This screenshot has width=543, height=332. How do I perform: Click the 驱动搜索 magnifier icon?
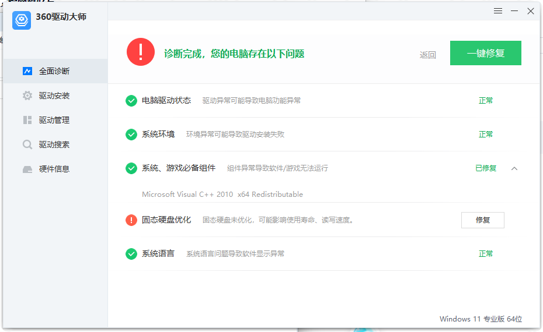tap(27, 144)
